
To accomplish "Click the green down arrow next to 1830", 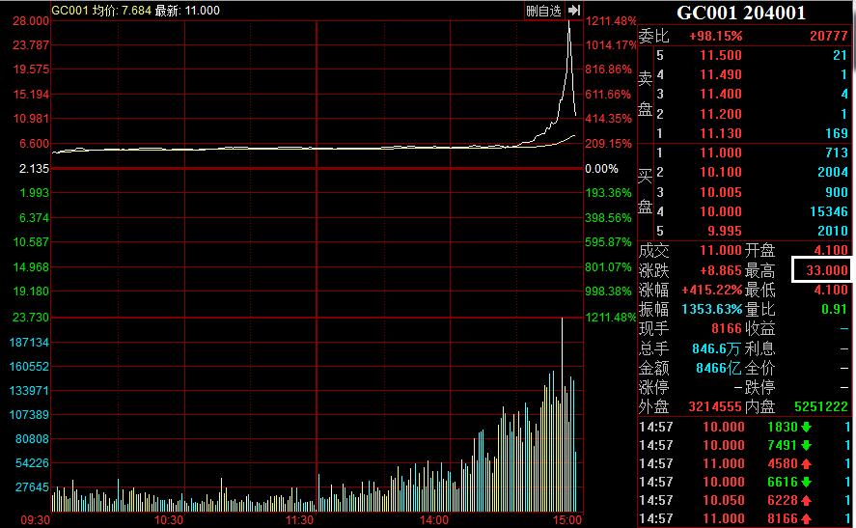I will pos(805,427).
